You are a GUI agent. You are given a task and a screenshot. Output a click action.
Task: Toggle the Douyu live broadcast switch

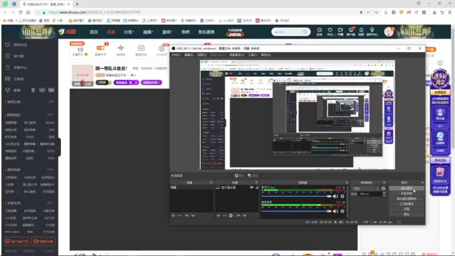pos(101,48)
